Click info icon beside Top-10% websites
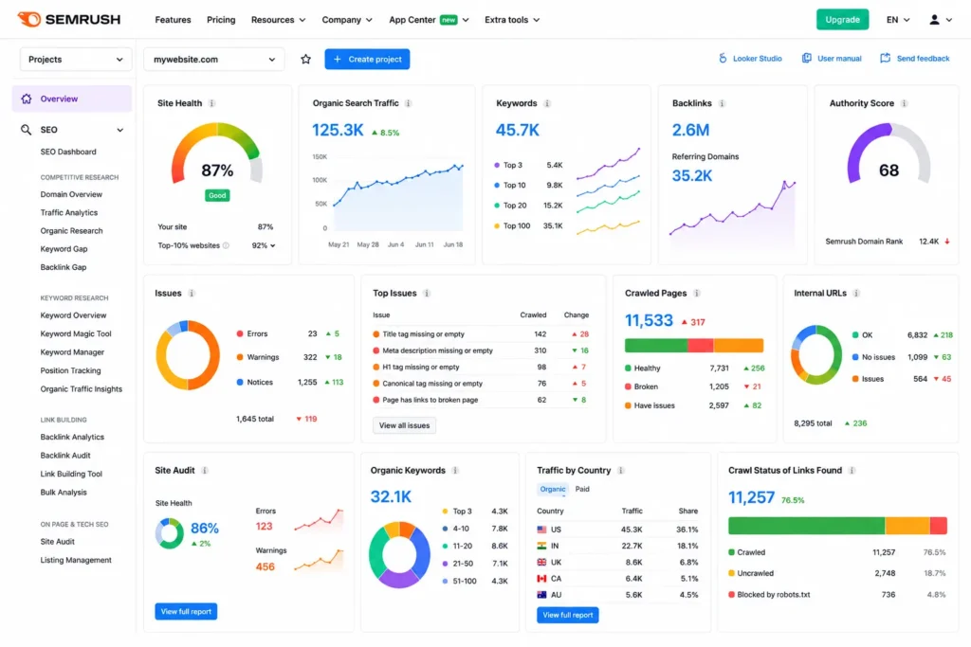This screenshot has width=971, height=647. [226, 245]
